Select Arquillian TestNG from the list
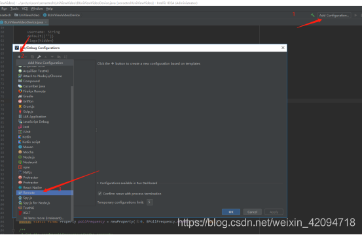The height and width of the screenshot is (235, 362). coord(45,71)
